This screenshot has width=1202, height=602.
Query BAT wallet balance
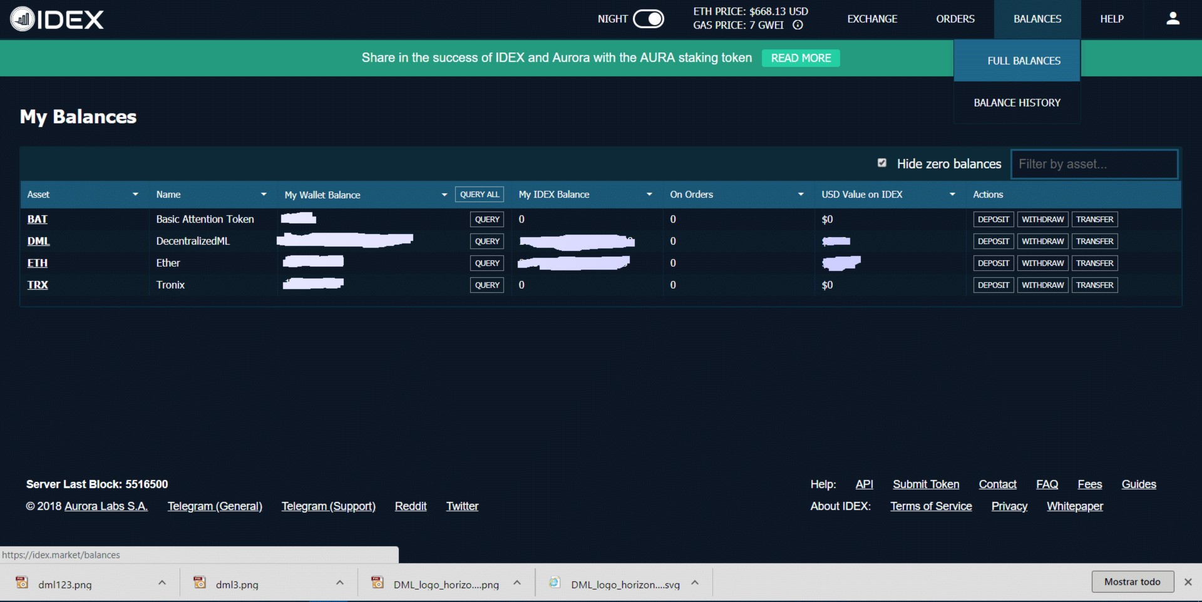(487, 220)
